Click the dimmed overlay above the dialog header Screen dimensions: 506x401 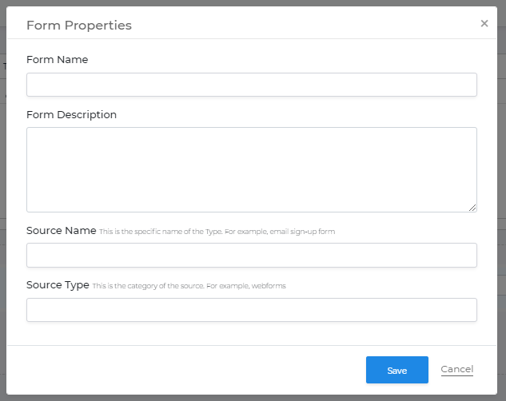pyautogui.click(x=253, y=3)
